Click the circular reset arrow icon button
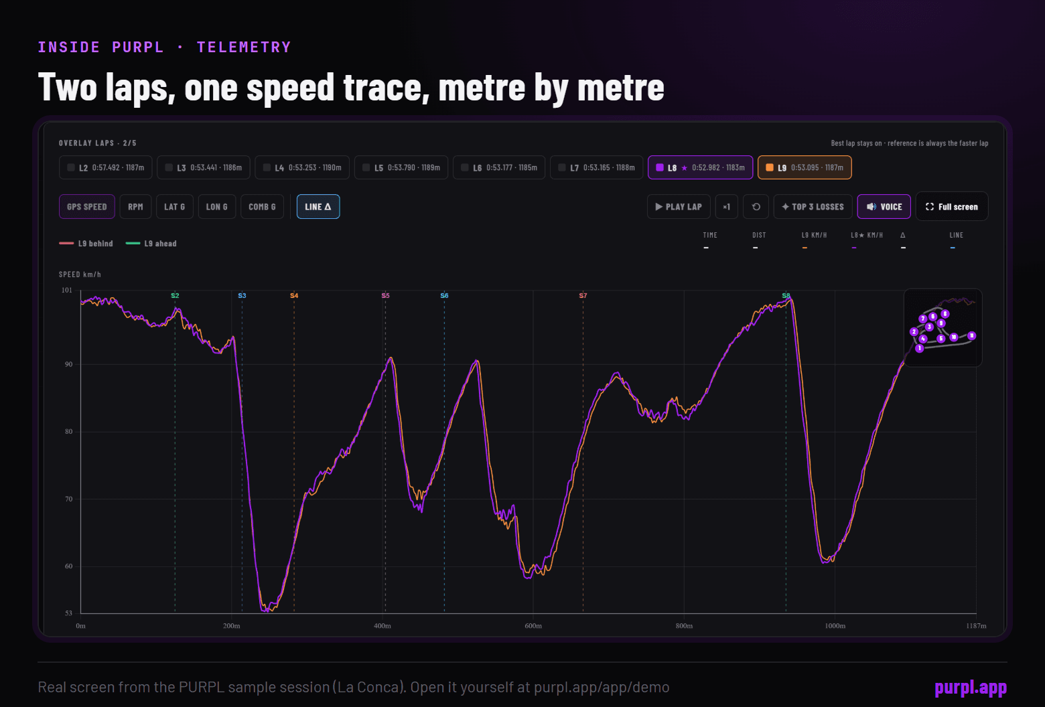This screenshot has width=1045, height=707. 756,207
